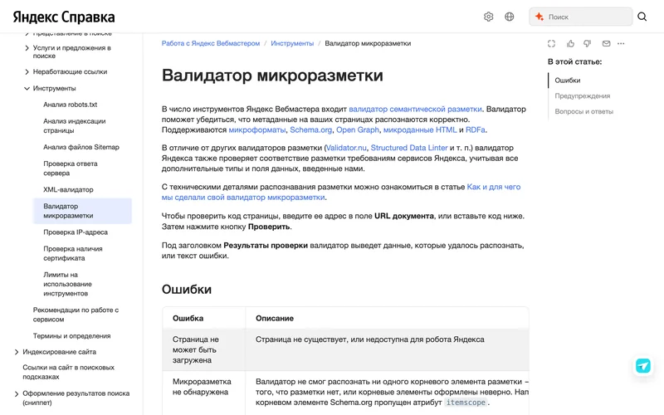This screenshot has width=664, height=415.
Task: Click the envelope feedback icon
Action: pos(607,44)
